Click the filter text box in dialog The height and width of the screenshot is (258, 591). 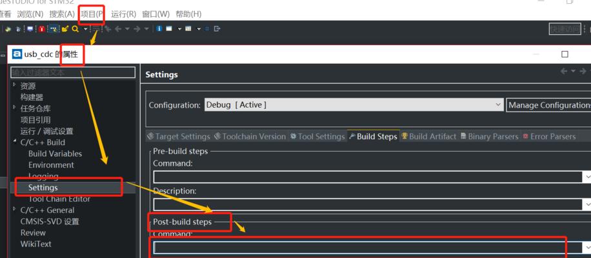73,72
